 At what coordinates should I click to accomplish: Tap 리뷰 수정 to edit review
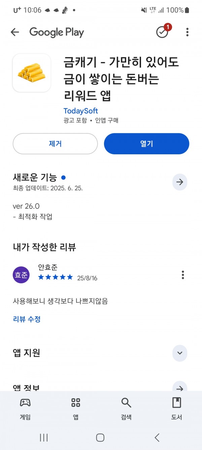[27, 319]
